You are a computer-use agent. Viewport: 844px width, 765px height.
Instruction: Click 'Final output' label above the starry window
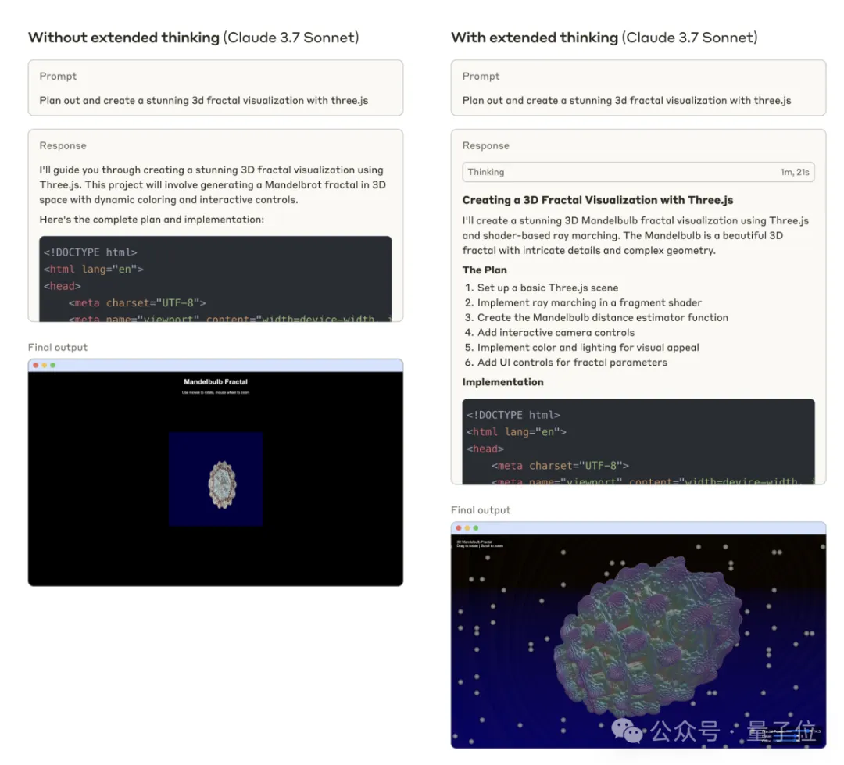(481, 509)
